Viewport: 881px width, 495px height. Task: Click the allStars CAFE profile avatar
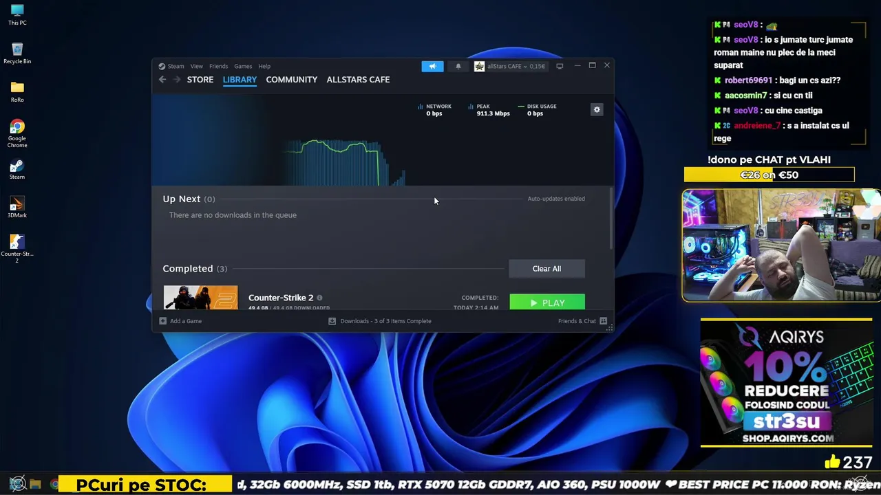[x=479, y=66]
